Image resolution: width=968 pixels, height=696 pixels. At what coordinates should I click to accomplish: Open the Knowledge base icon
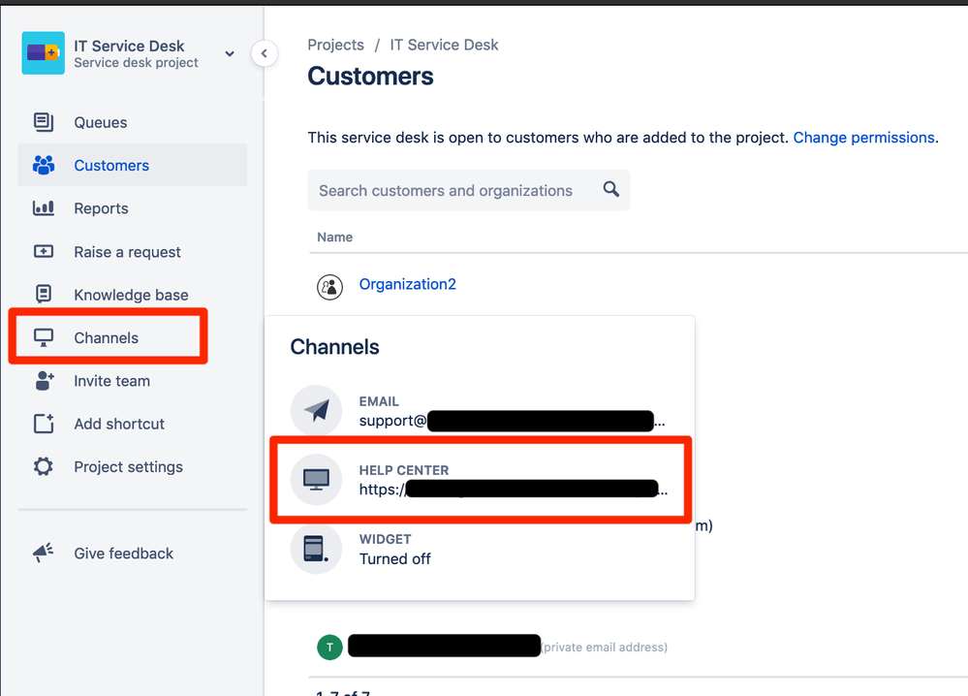(43, 294)
